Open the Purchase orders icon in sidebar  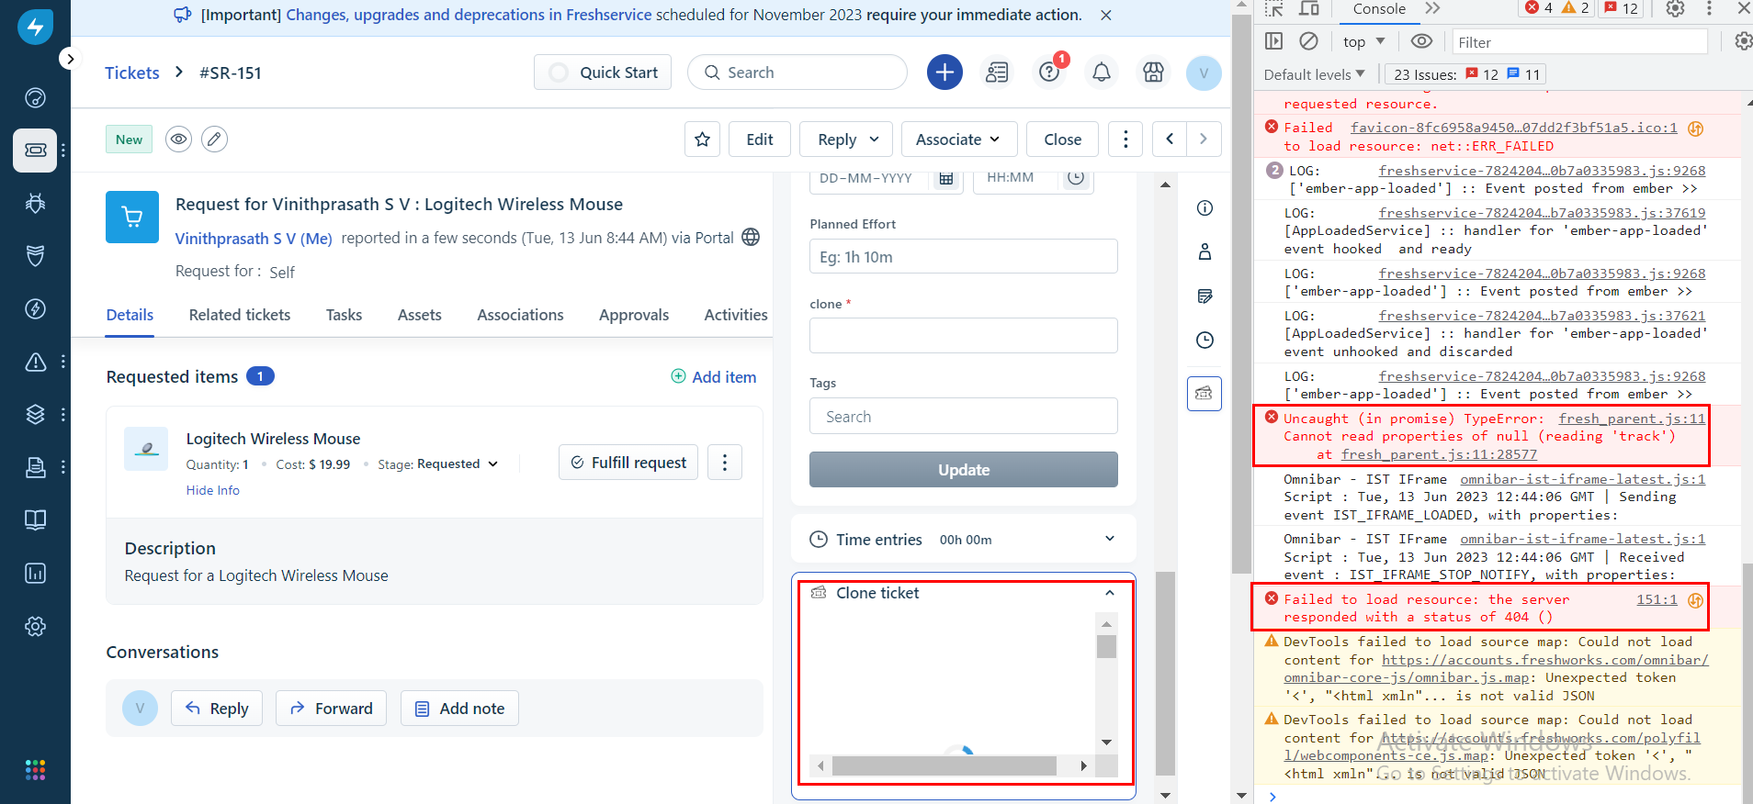pos(35,467)
